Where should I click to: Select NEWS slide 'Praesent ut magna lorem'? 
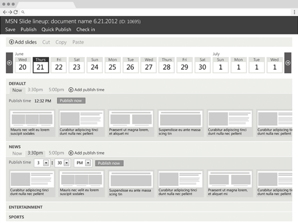tap(230, 184)
